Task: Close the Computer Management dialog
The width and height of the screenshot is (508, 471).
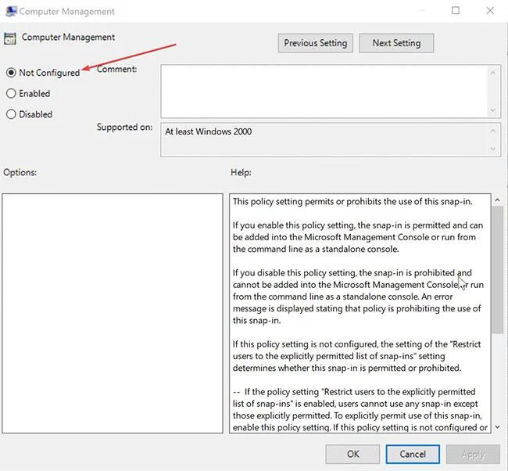Action: pos(490,11)
